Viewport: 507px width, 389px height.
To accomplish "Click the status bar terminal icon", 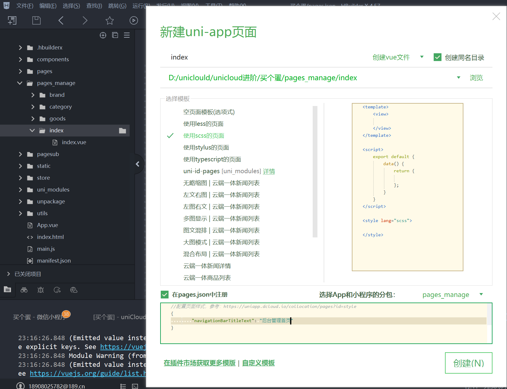I will pyautogui.click(x=135, y=386).
